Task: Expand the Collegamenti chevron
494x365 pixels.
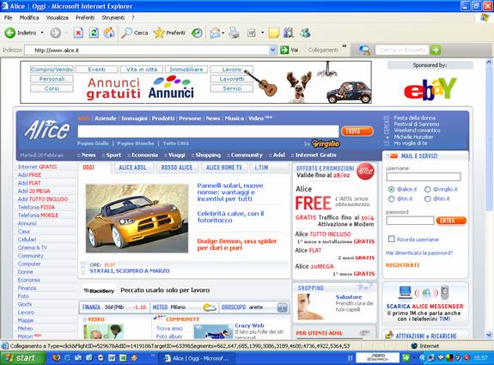Action: 345,46
